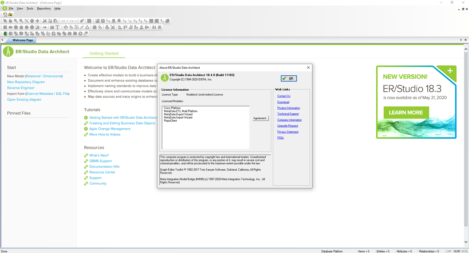The image size is (469, 253).
Task: Open the Tools menu
Action: tap(30, 8)
